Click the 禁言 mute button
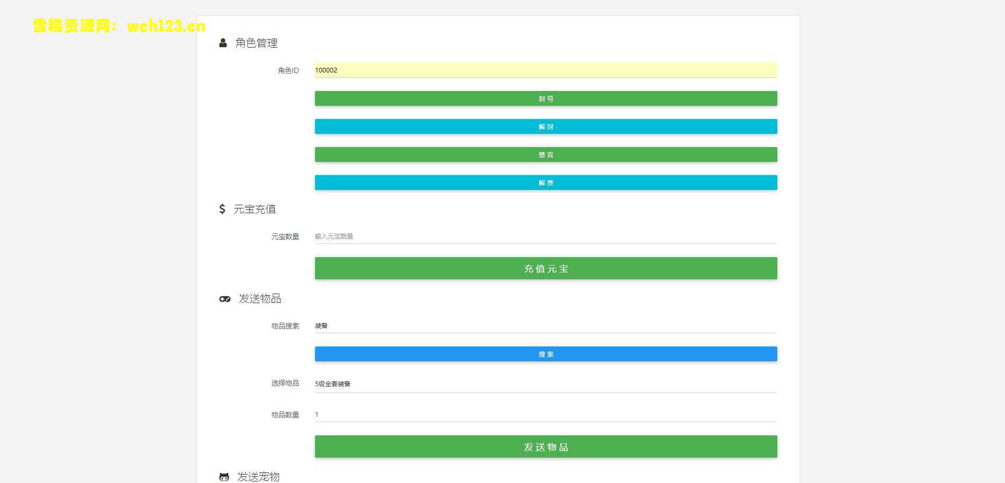 (x=545, y=154)
